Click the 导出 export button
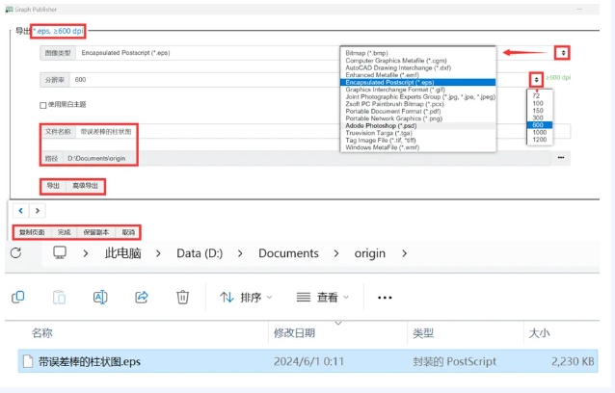The width and height of the screenshot is (615, 393). coord(53,186)
